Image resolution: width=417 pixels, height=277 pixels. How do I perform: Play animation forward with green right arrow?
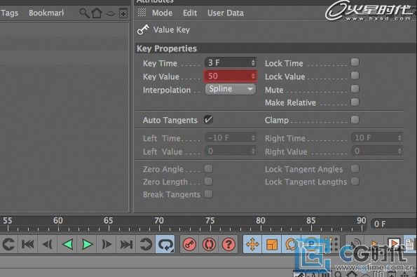coord(87,244)
